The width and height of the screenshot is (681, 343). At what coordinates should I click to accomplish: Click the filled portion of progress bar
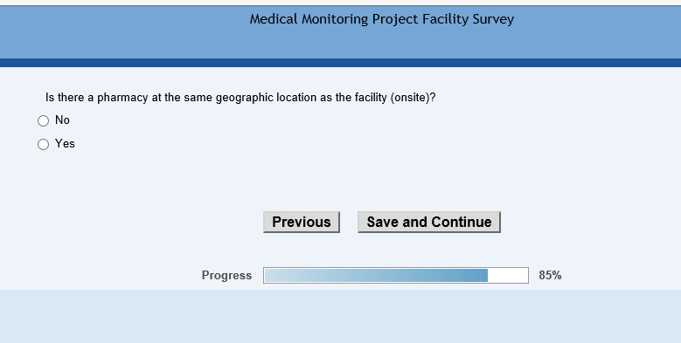[x=376, y=275]
